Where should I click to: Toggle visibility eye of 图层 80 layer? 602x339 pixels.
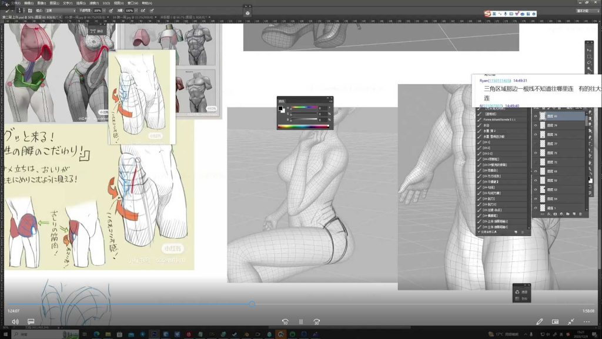[536, 117]
